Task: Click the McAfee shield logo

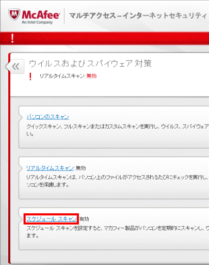Action: pos(14,14)
